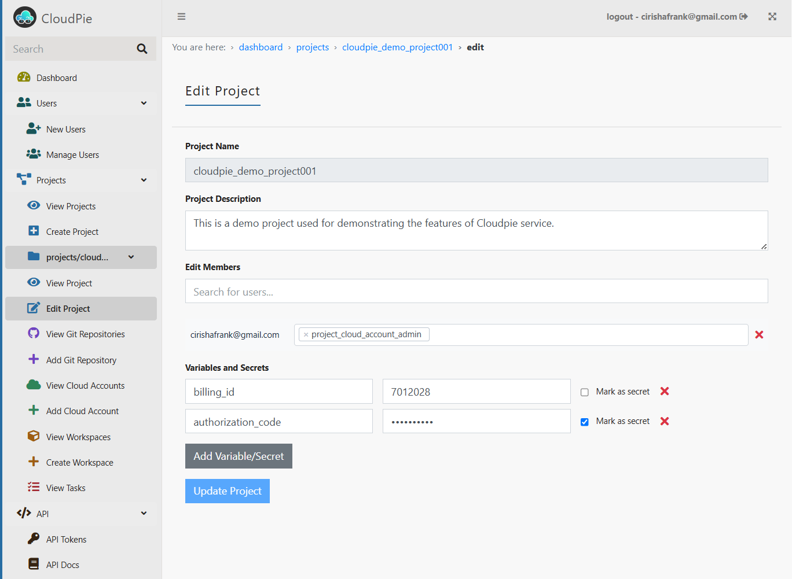792x579 pixels.
Task: Click the key icon for API Tokens
Action: [34, 539]
